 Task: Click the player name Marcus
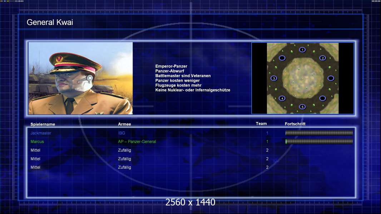point(37,142)
